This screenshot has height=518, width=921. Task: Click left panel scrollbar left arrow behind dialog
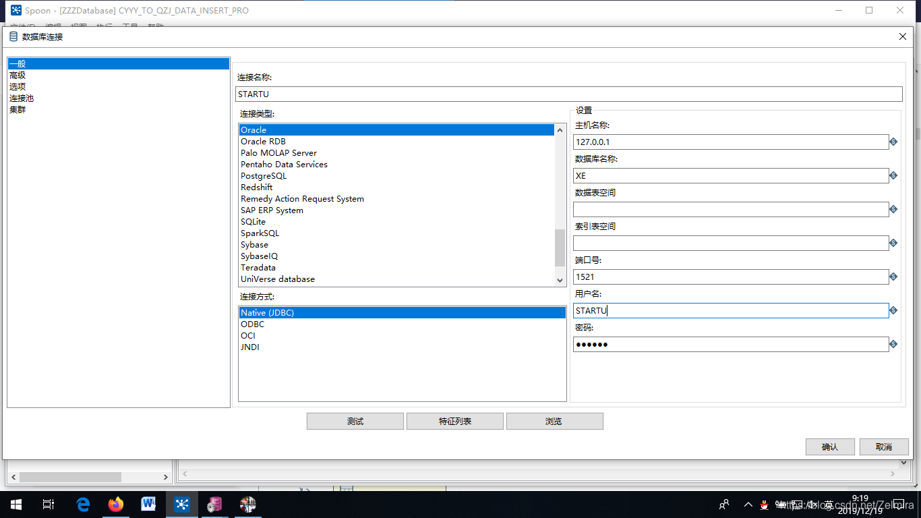pyautogui.click(x=13, y=477)
